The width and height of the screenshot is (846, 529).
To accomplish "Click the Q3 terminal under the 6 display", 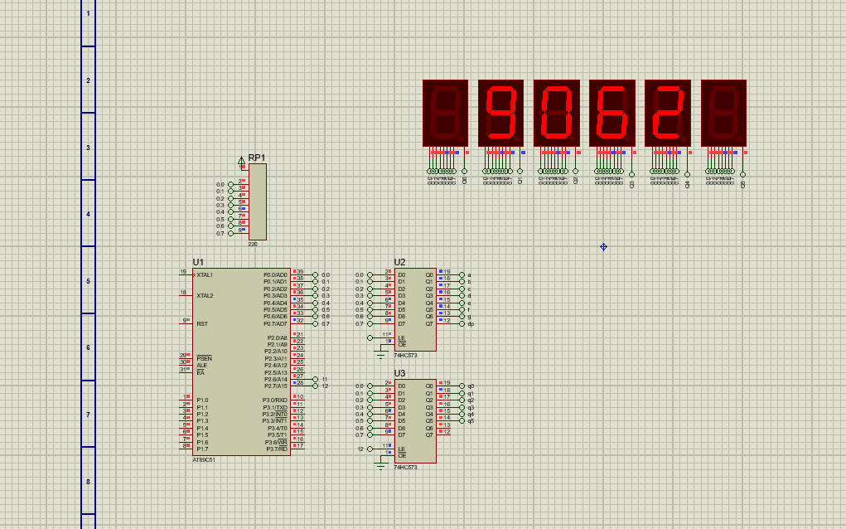I will [631, 174].
